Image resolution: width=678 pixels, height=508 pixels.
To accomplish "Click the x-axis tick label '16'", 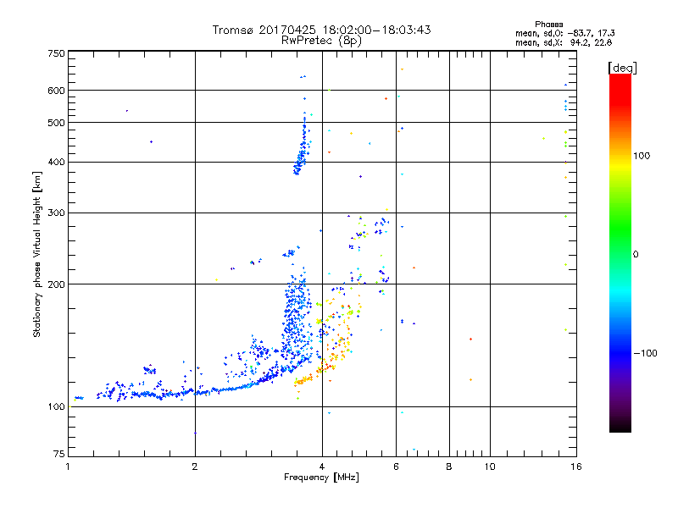I will (576, 467).
